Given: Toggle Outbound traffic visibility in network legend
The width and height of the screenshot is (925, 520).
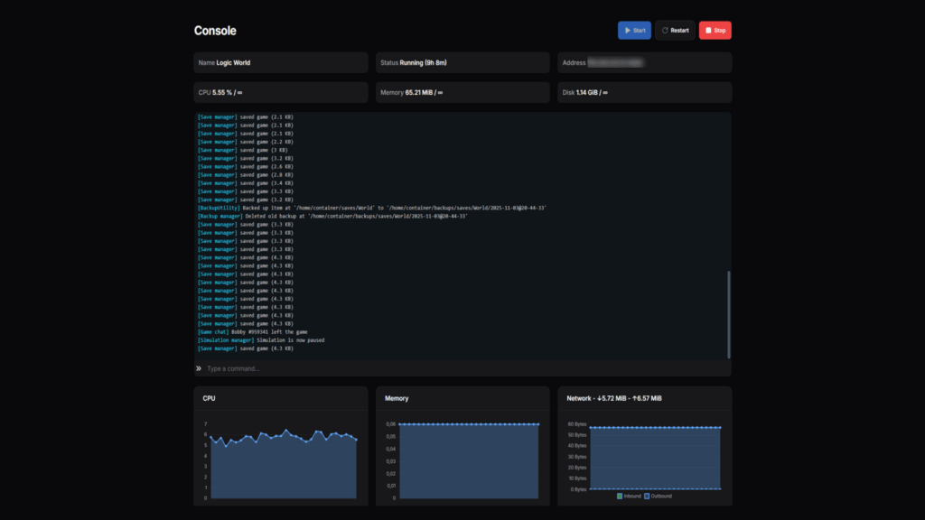Looking at the screenshot, I should [x=659, y=496].
